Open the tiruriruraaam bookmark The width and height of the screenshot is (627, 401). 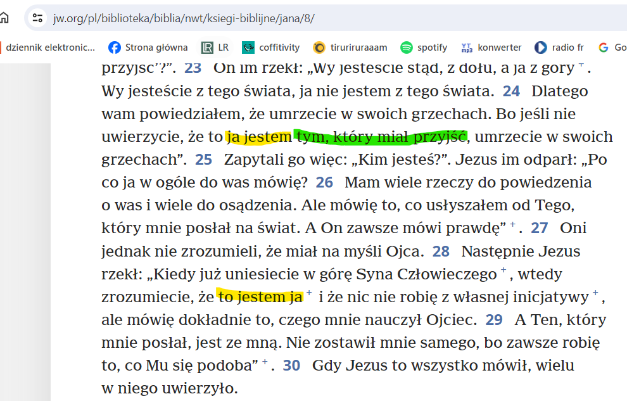351,48
